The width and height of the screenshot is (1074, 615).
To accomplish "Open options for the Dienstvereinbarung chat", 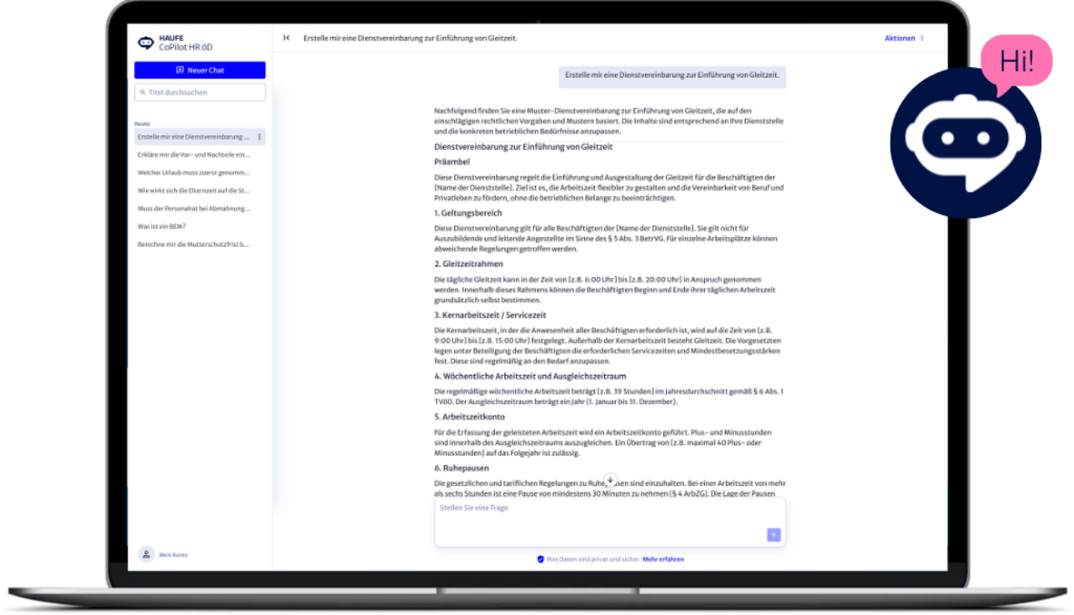I will click(259, 137).
